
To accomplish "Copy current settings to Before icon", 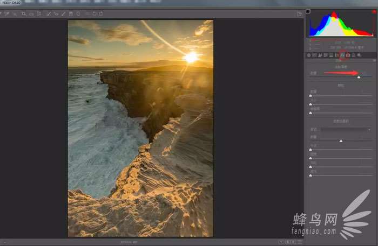I will click(x=293, y=242).
